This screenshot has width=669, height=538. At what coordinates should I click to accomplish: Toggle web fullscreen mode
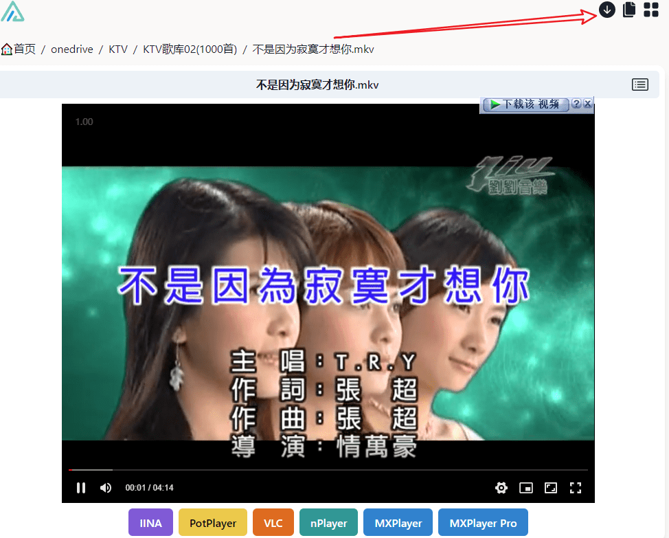(551, 488)
